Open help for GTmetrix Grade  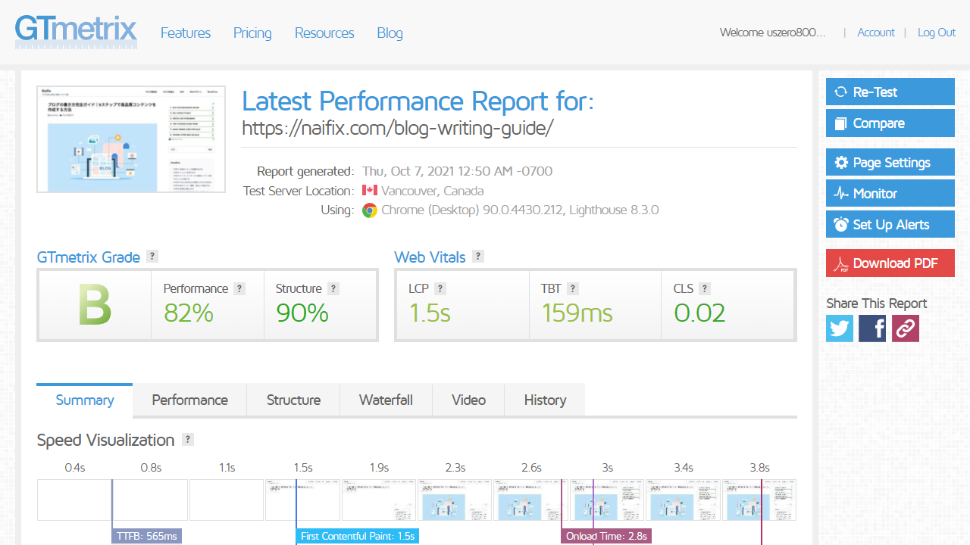coord(152,257)
